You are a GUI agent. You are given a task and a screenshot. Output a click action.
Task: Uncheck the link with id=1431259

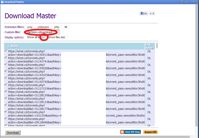click(6, 112)
